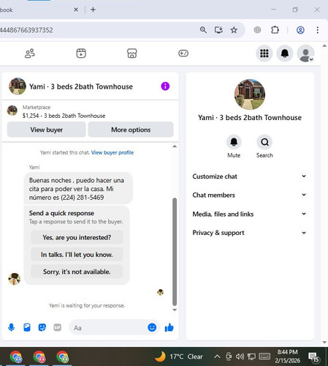Click the '$1,254 - 3 beds 2bath Townhouse' listing text
The image size is (328, 366).
tap(64, 116)
